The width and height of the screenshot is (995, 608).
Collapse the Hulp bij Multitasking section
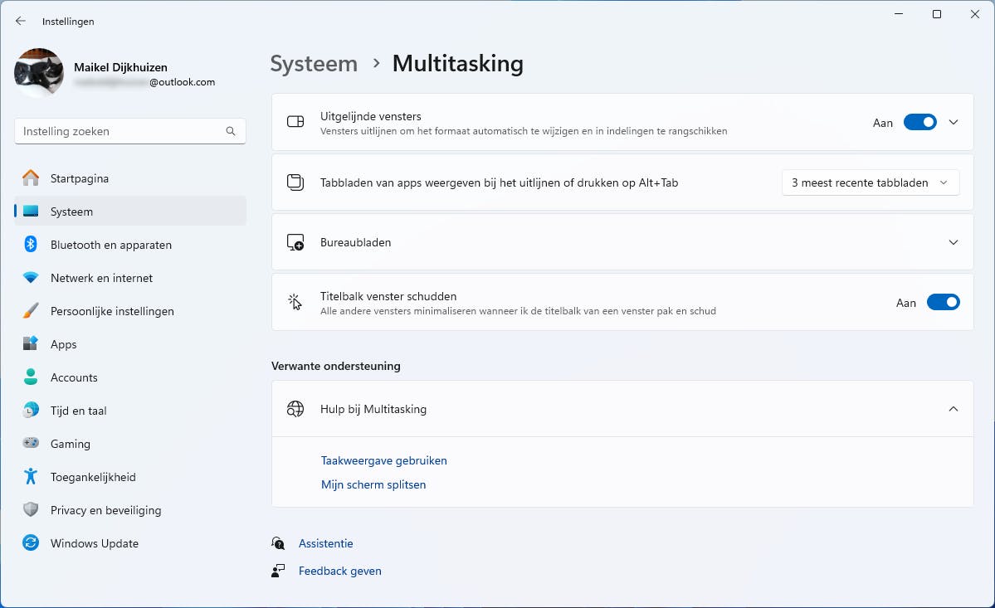coord(954,409)
